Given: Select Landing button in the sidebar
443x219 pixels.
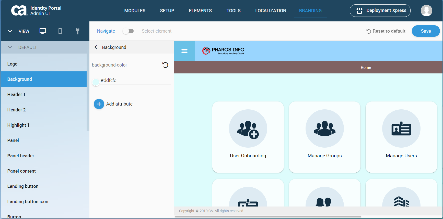Looking at the screenshot, I should pyautogui.click(x=44, y=186).
